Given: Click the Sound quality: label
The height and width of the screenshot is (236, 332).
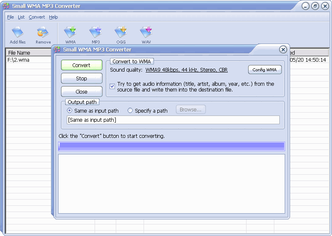Looking at the screenshot, I should pyautogui.click(x=126, y=70).
